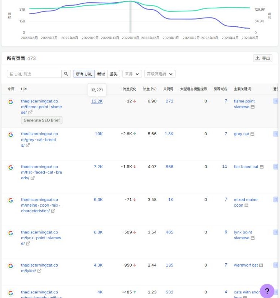Select the 丢失 tab

pos(114,74)
